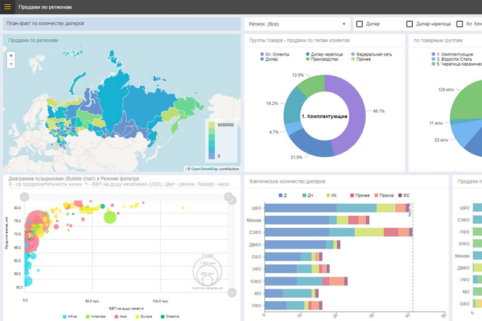Click the ПФО bar in dealers chart
Image resolution: width=482 pixels, height=321 pixels.
293,305
